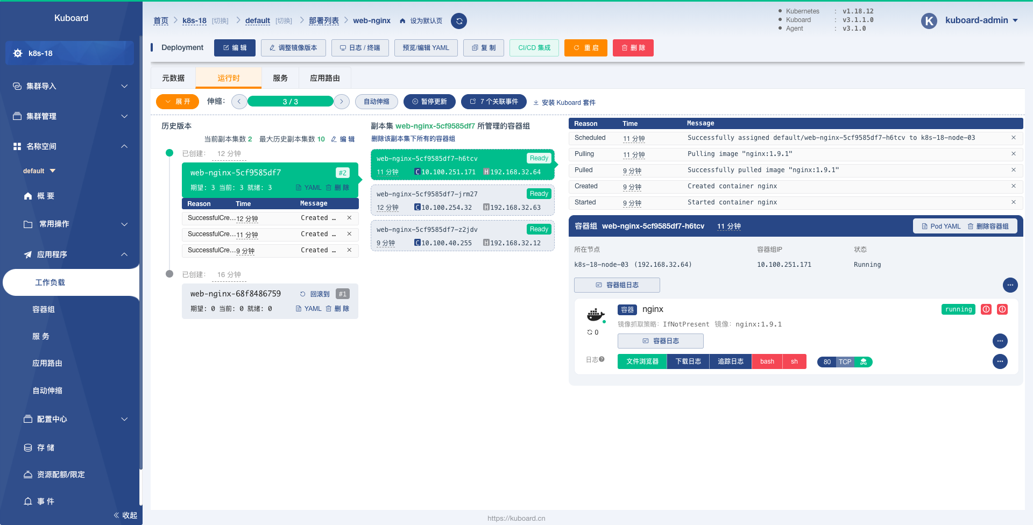
Task: Switch to the 元数据 tab
Action: coord(173,78)
